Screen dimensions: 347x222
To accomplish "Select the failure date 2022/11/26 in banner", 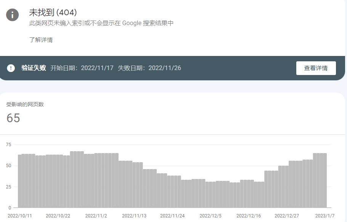I will [164, 68].
